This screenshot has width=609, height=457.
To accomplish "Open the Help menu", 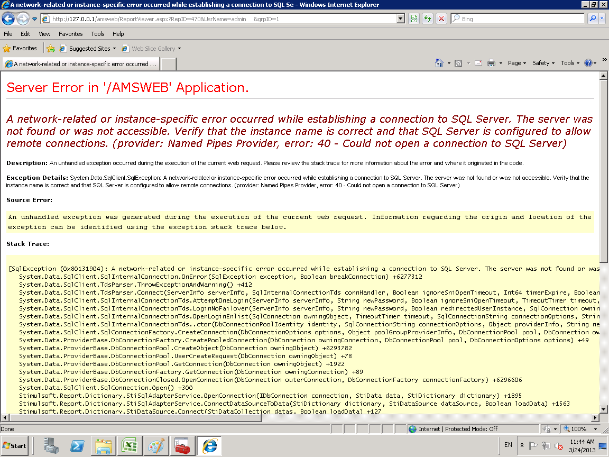I will tap(118, 34).
